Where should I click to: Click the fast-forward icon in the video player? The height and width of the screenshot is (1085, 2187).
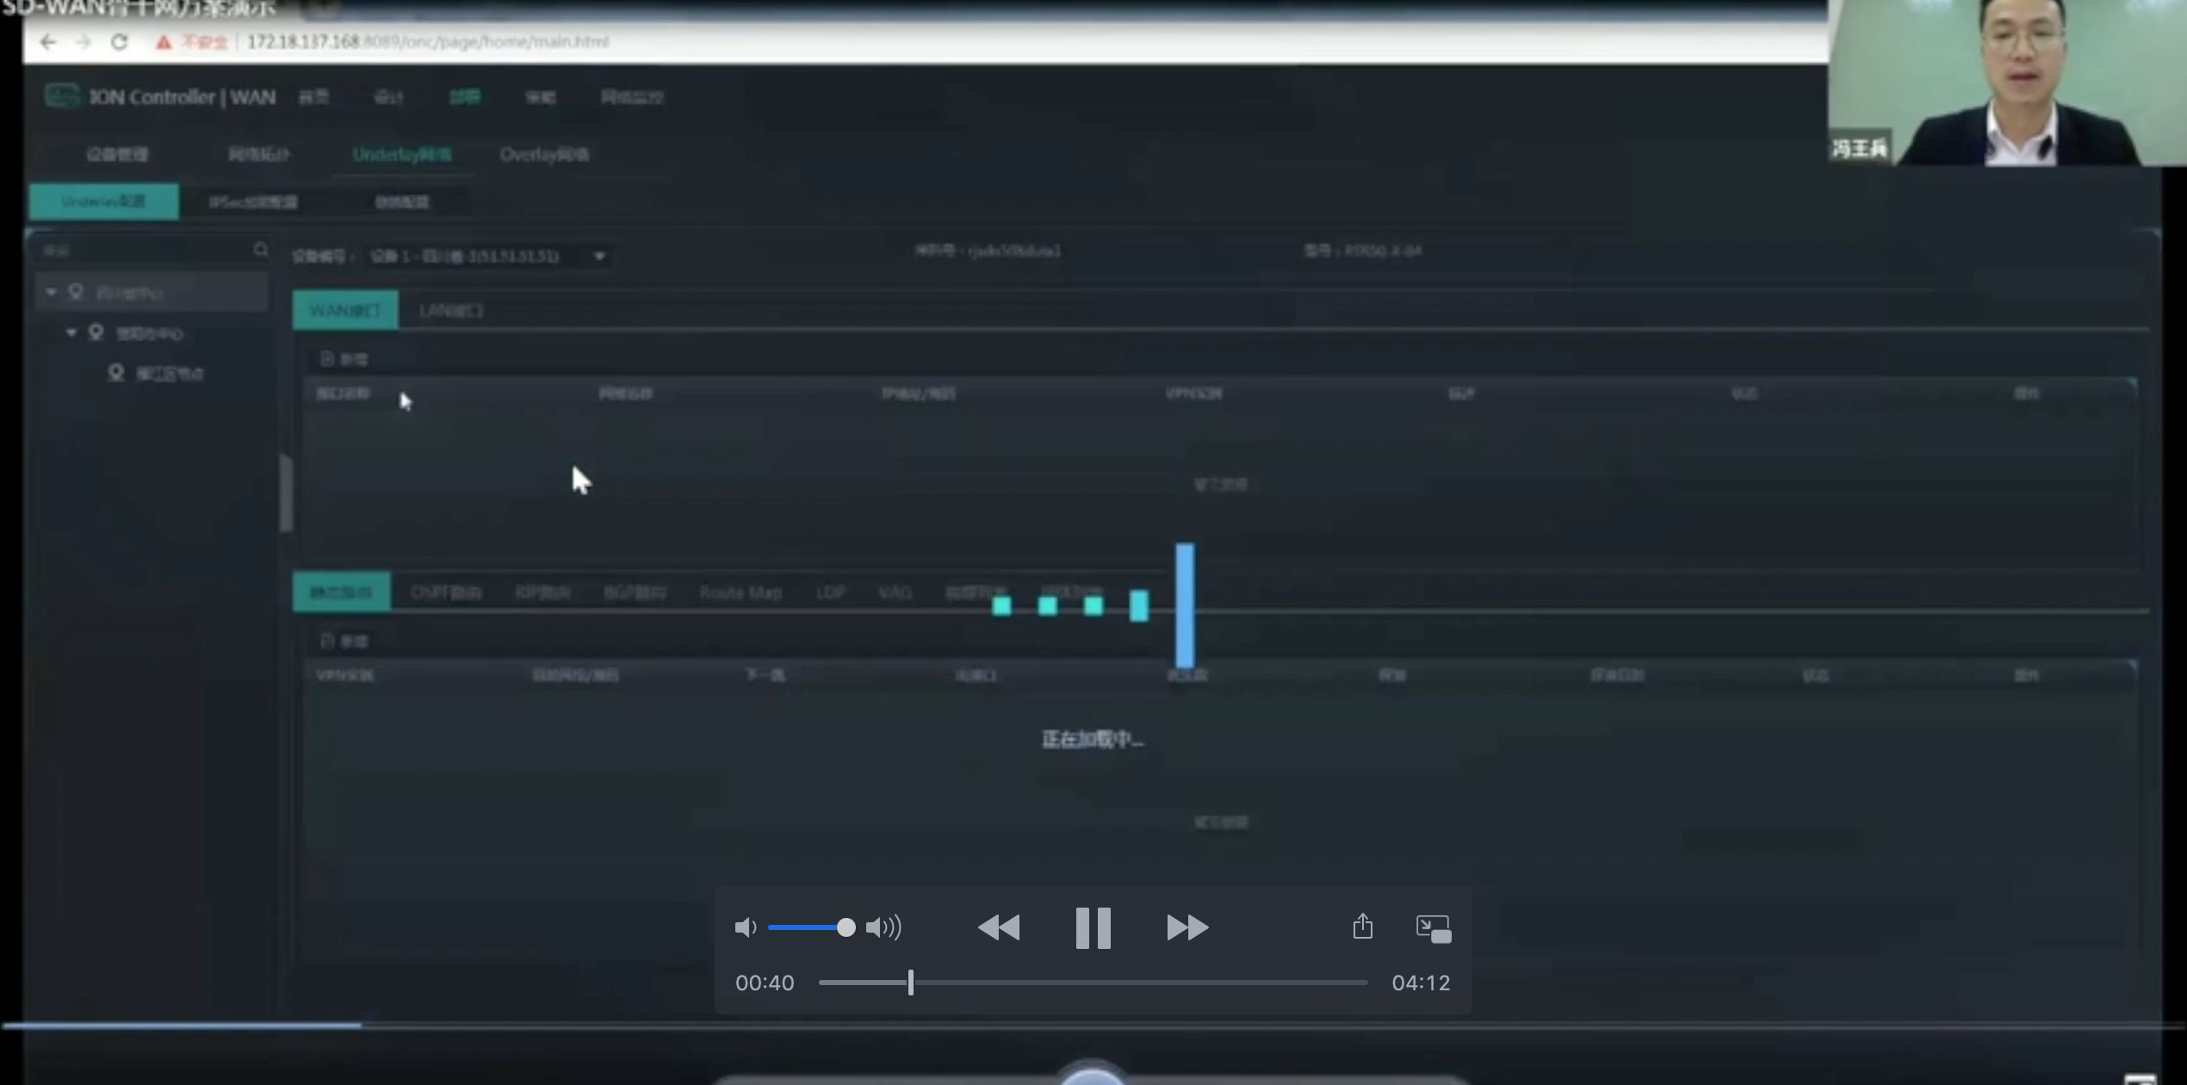1186,927
